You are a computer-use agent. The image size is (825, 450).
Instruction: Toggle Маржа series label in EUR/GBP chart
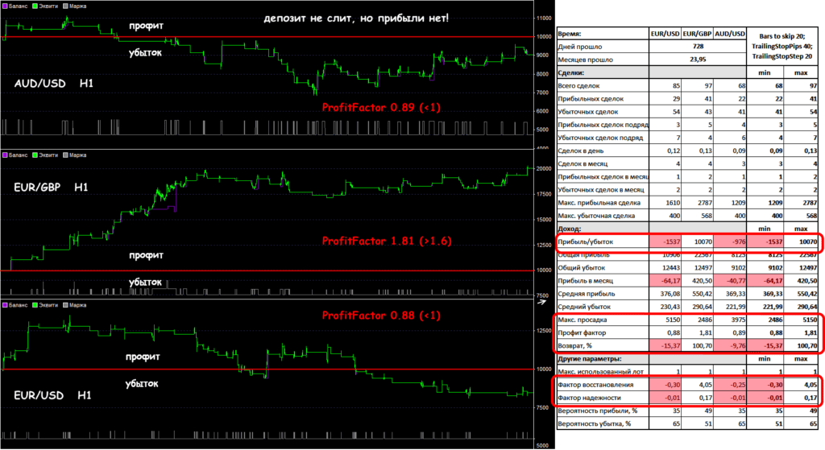[78, 154]
